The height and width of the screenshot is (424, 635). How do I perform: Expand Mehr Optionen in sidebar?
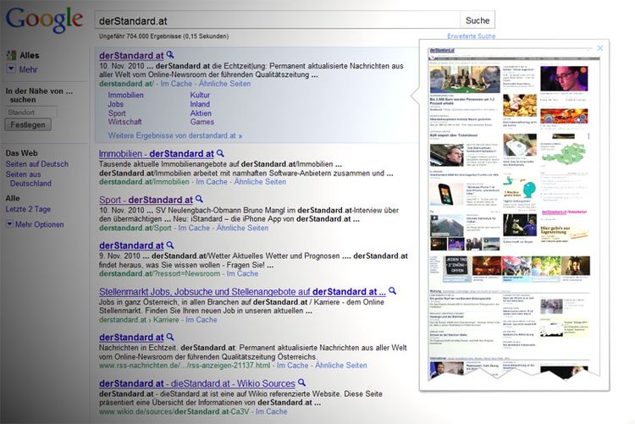click(35, 224)
